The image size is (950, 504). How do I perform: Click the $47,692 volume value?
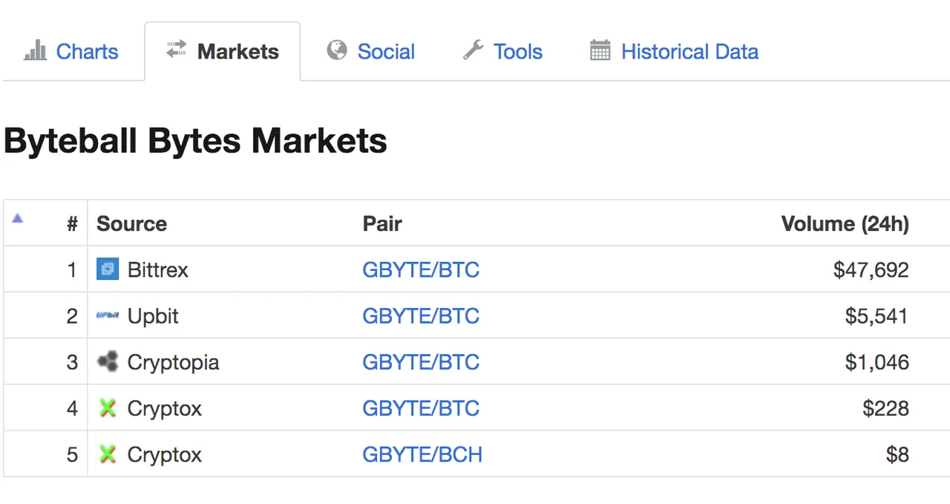coord(871,269)
